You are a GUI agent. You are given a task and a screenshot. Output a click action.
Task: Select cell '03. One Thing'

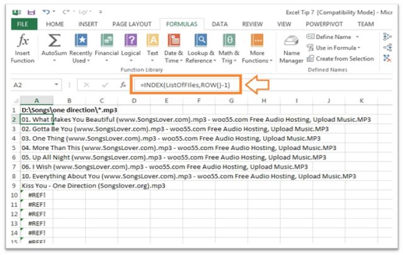click(37, 138)
